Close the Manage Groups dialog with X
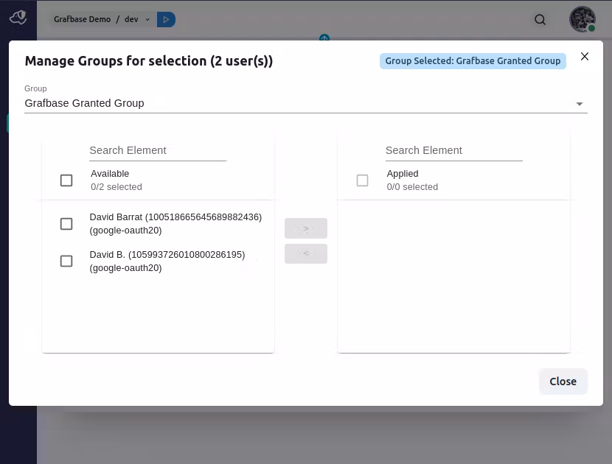The height and width of the screenshot is (464, 612). (x=584, y=57)
